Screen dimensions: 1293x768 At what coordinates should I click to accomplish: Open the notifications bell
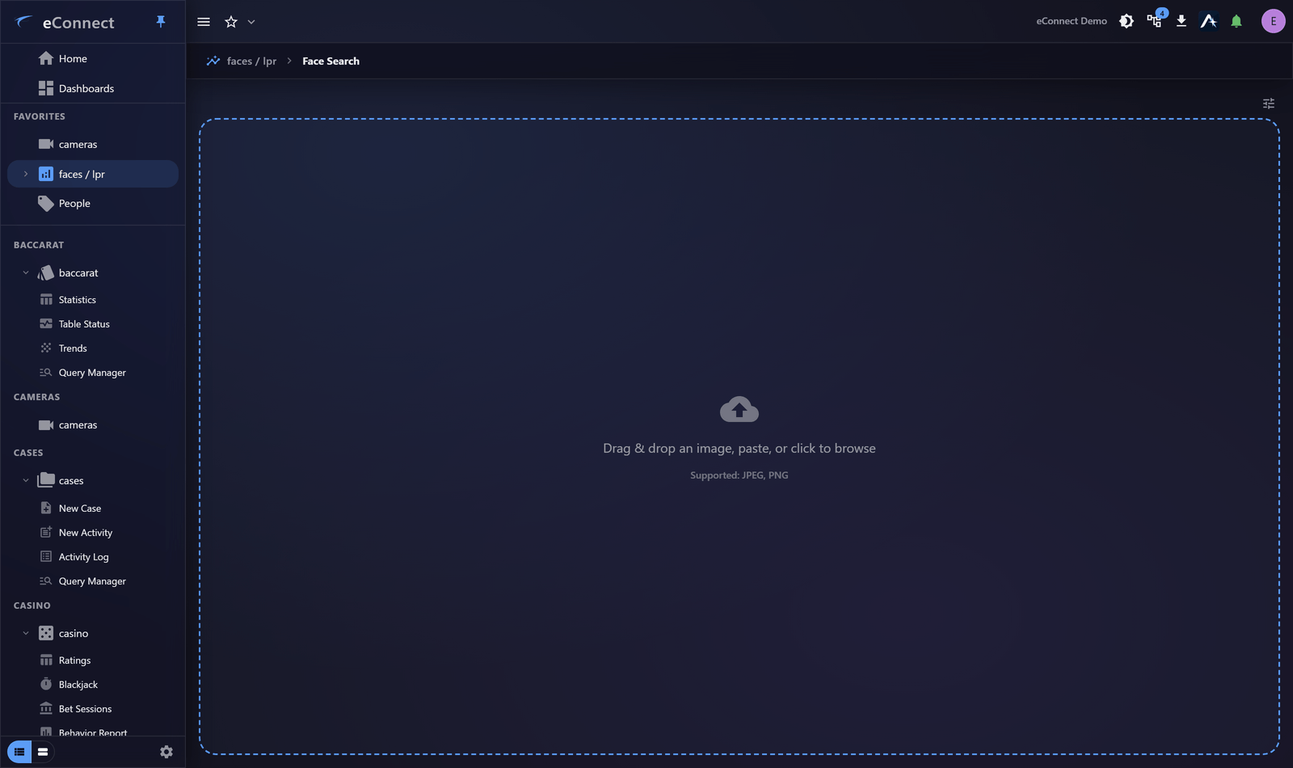(x=1236, y=21)
